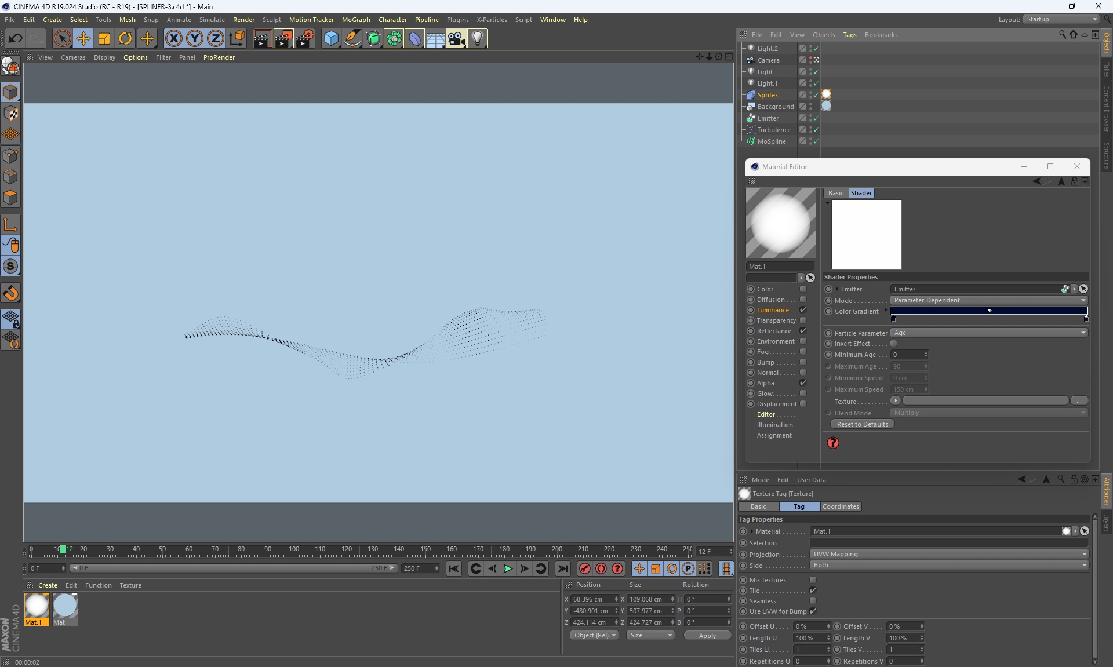Select the Rotate tool
The width and height of the screenshot is (1113, 667).
(125, 39)
